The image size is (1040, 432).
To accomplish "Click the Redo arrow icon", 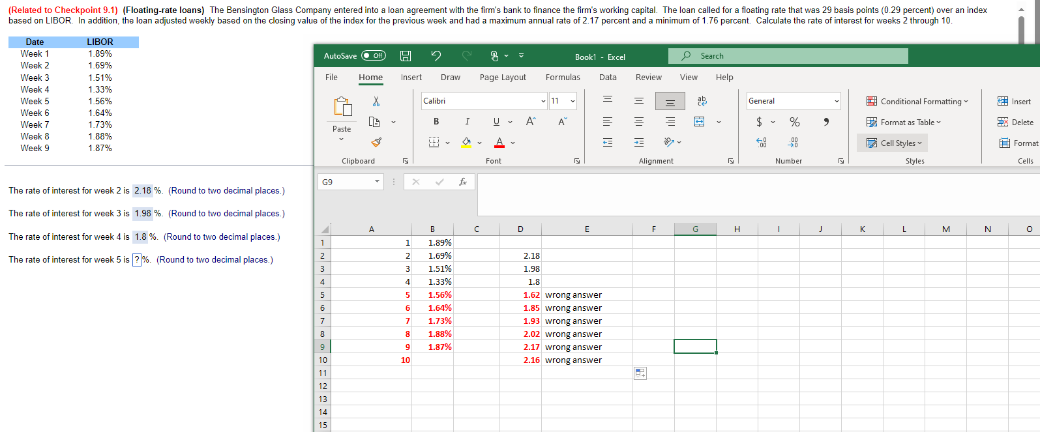I will (x=467, y=56).
